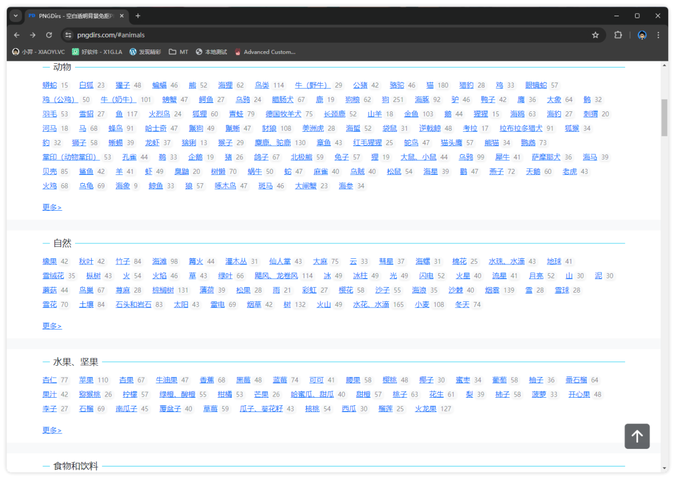This screenshot has height=479, width=675.
Task: Open the 火龙果 category link
Action: coord(426,409)
